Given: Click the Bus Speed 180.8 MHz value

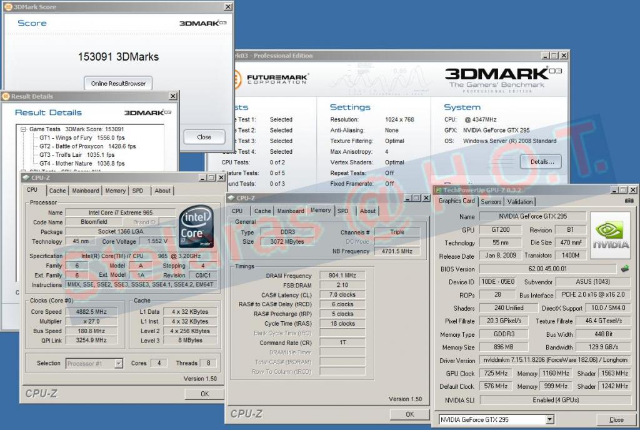Looking at the screenshot, I should coord(91,331).
